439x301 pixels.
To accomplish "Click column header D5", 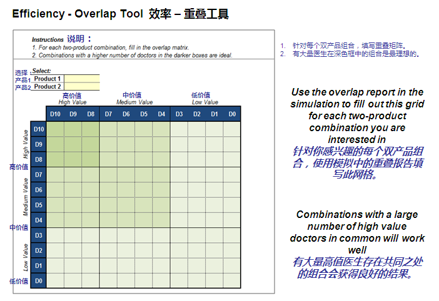I will coord(144,114).
